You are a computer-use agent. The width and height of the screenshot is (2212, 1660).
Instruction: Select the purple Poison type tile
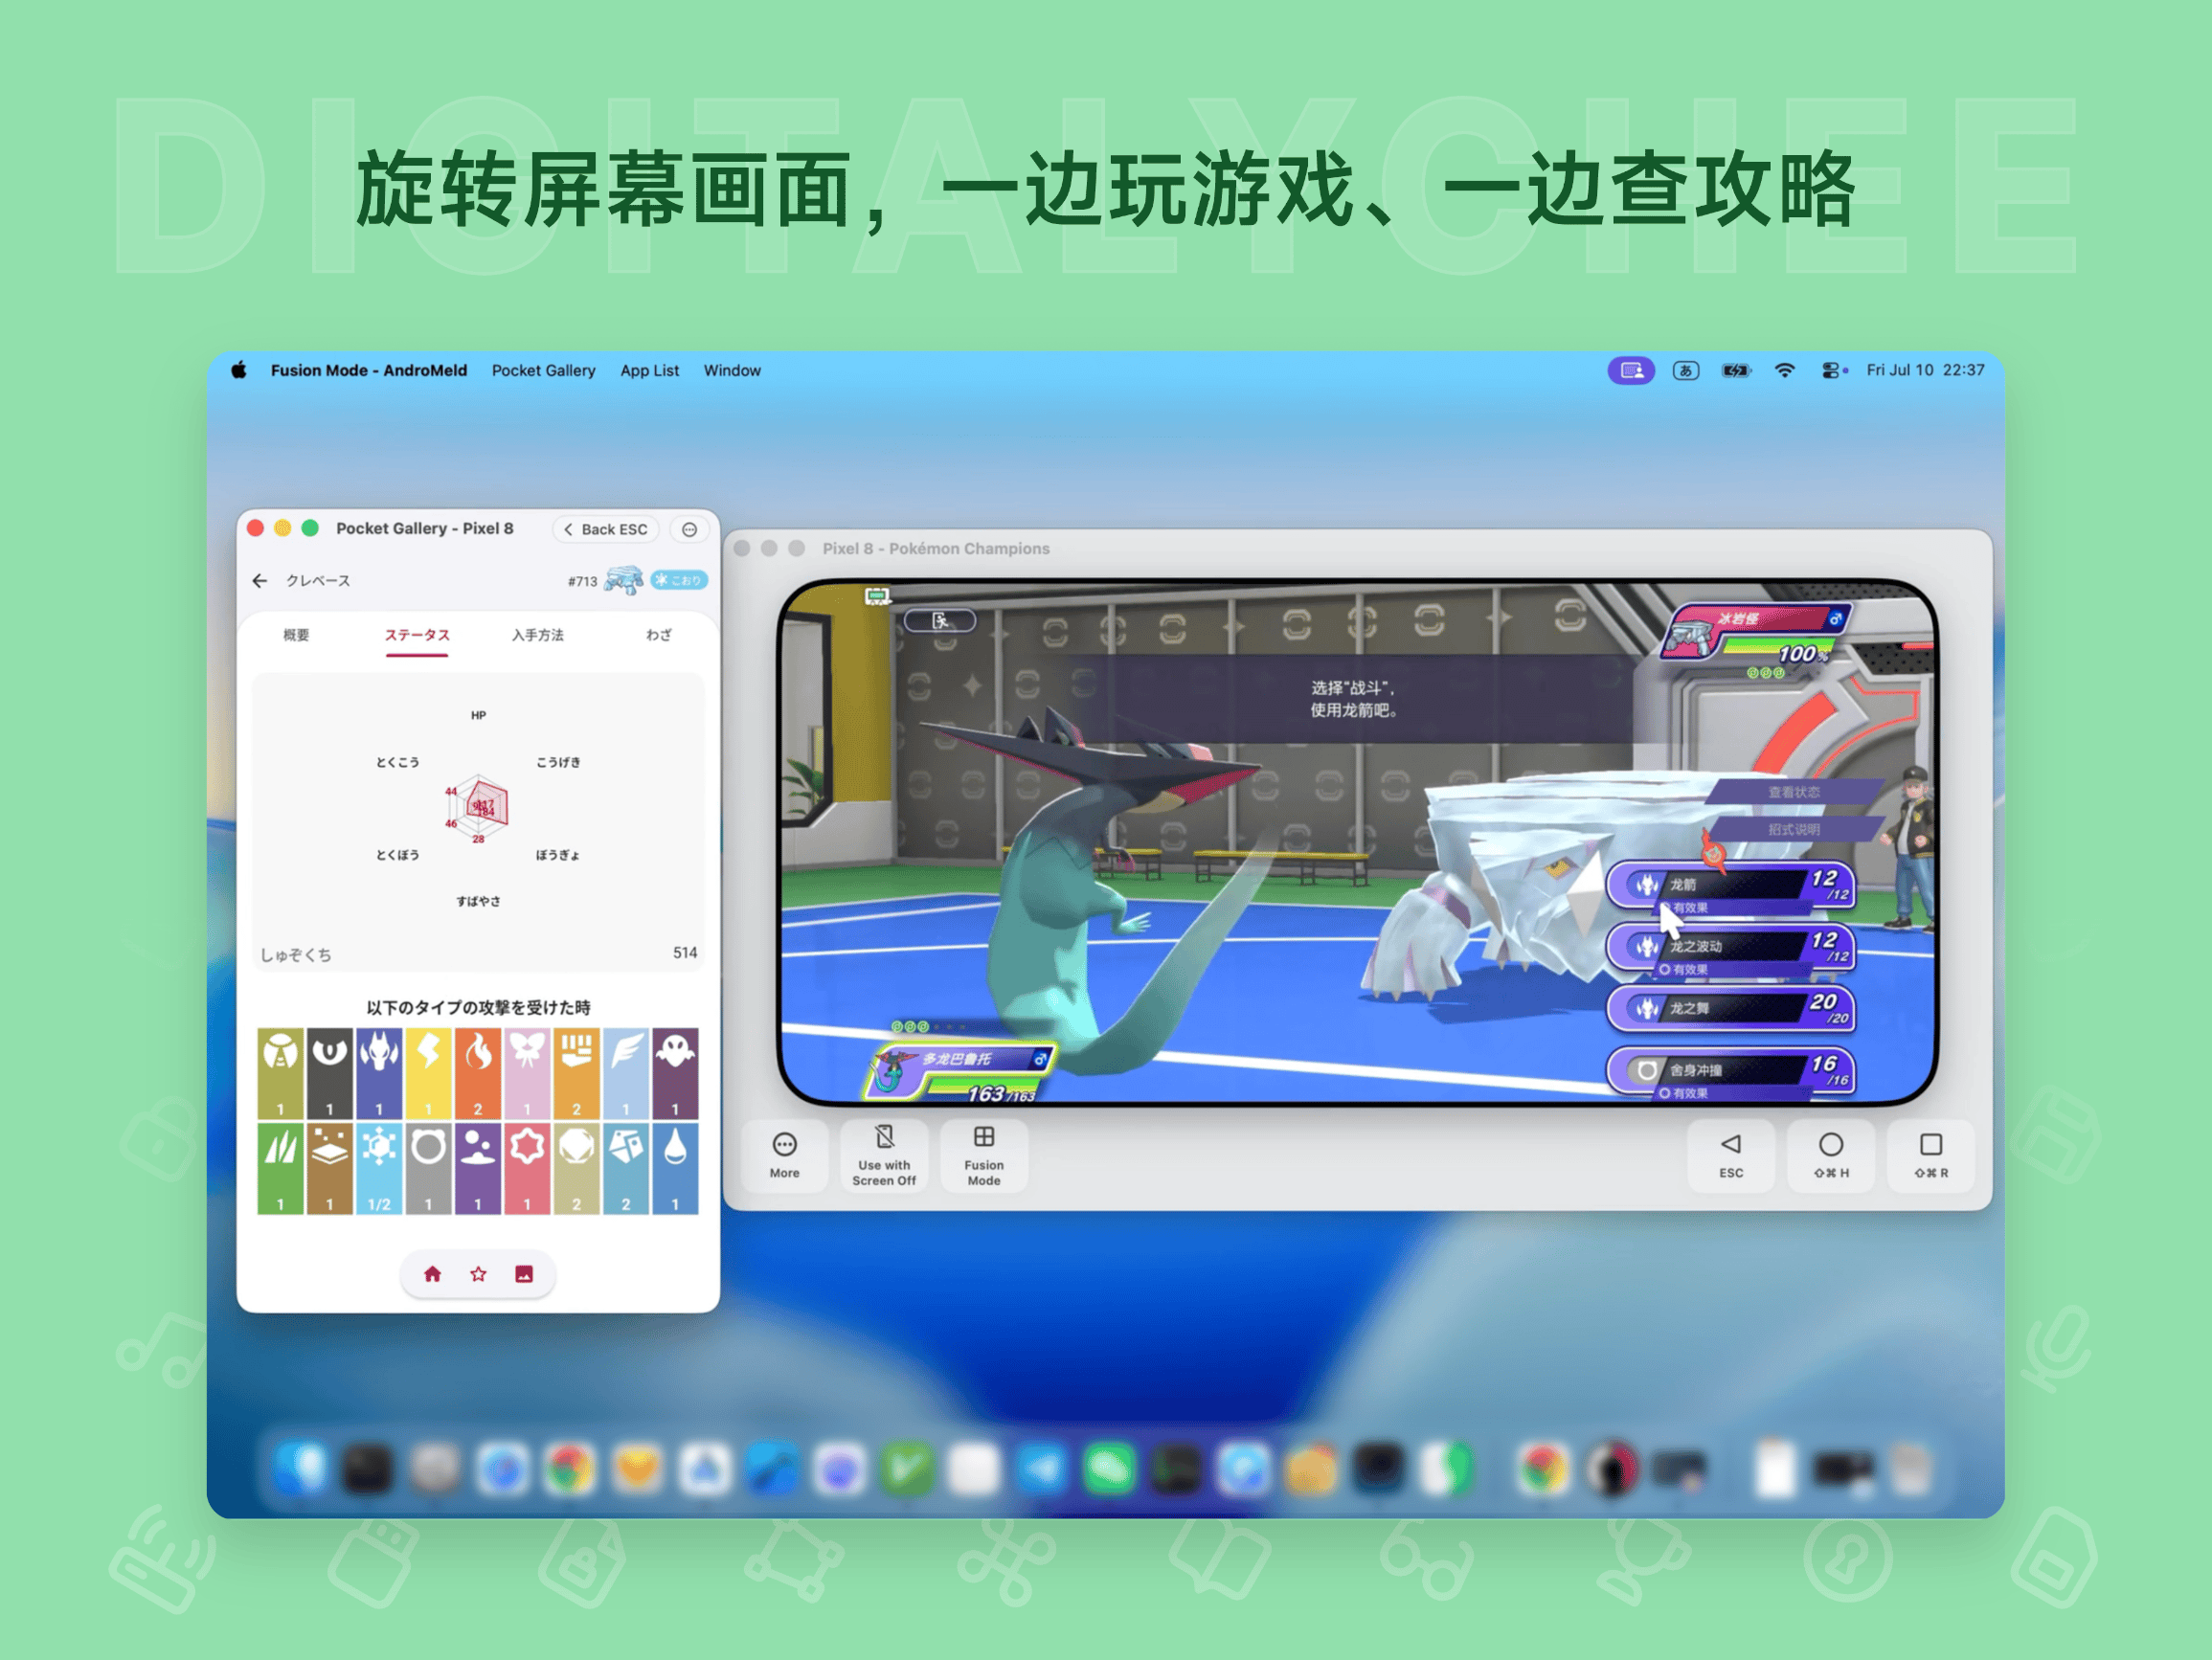pos(478,1169)
